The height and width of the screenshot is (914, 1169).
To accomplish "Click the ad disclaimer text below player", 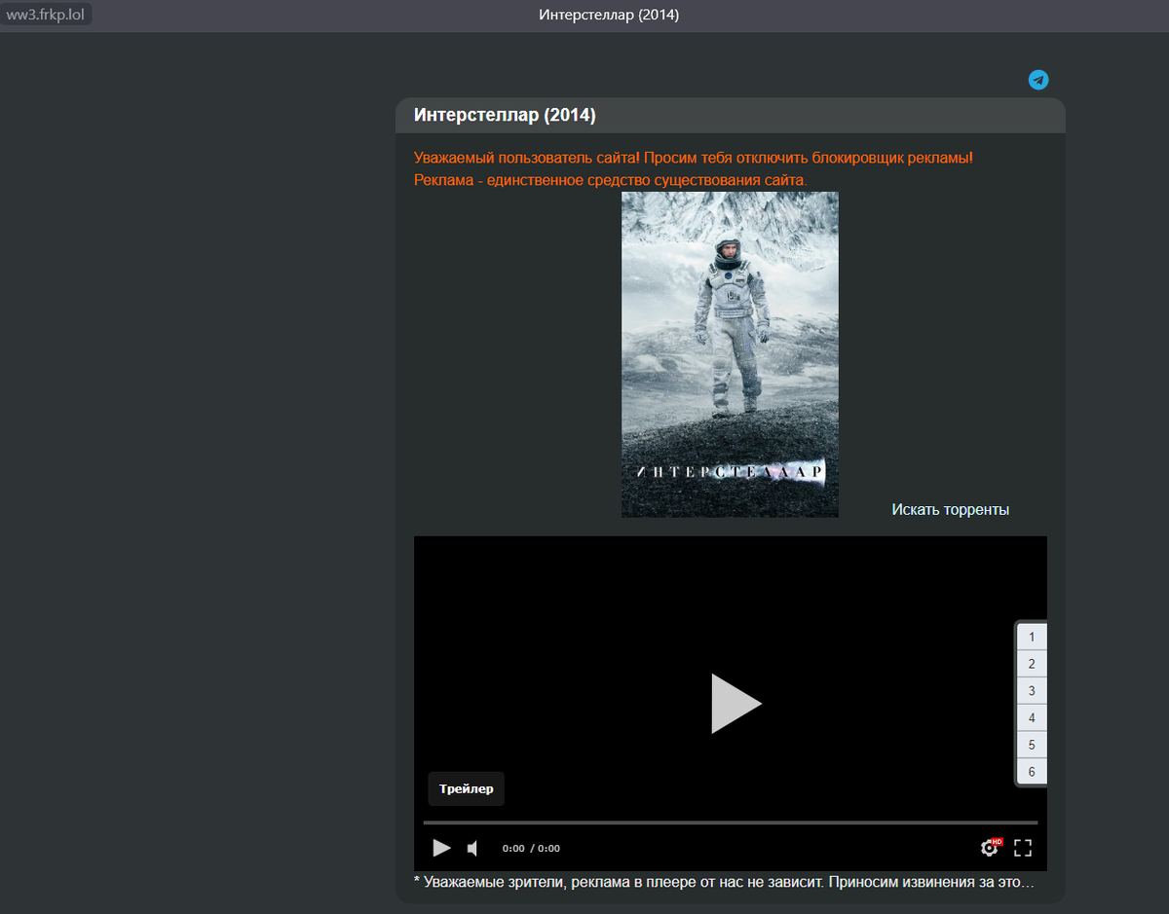I will (724, 883).
